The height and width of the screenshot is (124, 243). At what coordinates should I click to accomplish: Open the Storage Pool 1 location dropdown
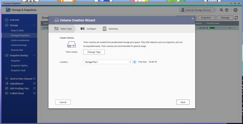coord(108,62)
